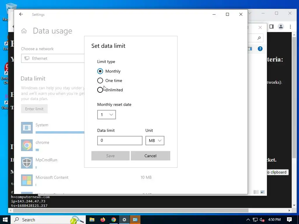Click the MpCmdRun shield icon
Screen dimensions: 299x224
click(27, 163)
